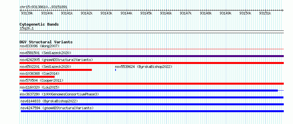The width and height of the screenshot is (293, 124).
Task: Click the nsv833096 (Wong2007) variant label
Action: 40,46
